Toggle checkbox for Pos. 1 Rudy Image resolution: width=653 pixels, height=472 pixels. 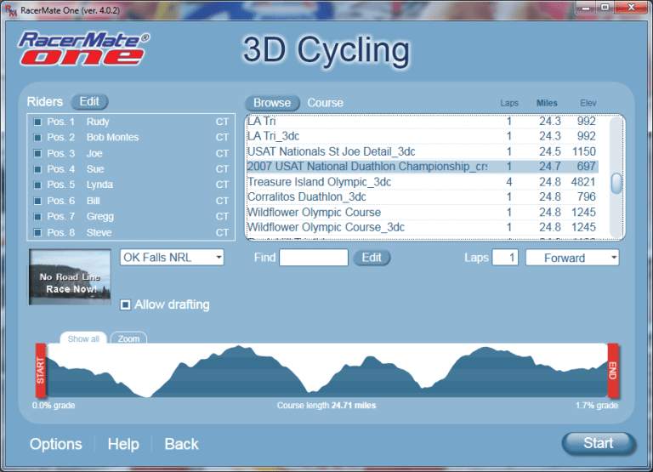point(37,122)
